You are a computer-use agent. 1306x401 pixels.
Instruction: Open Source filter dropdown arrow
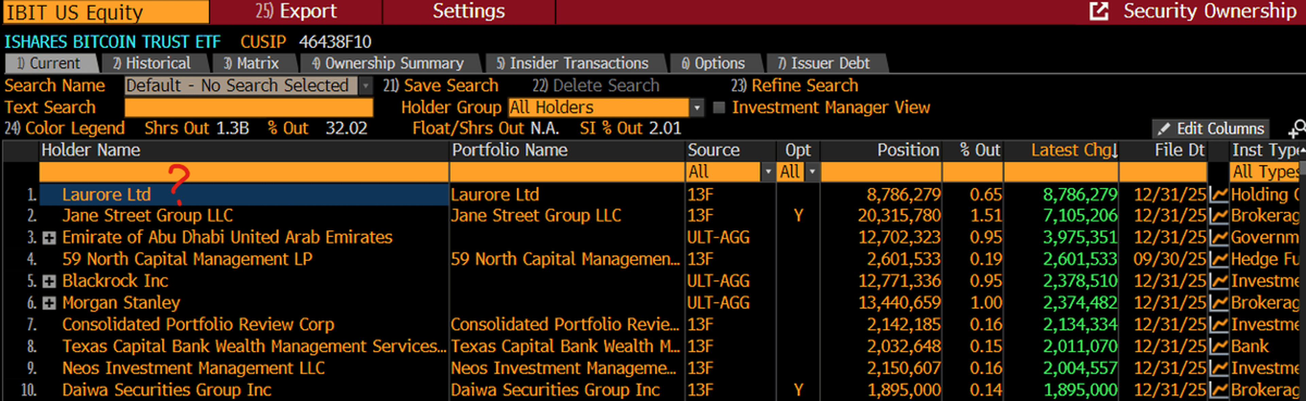point(768,172)
